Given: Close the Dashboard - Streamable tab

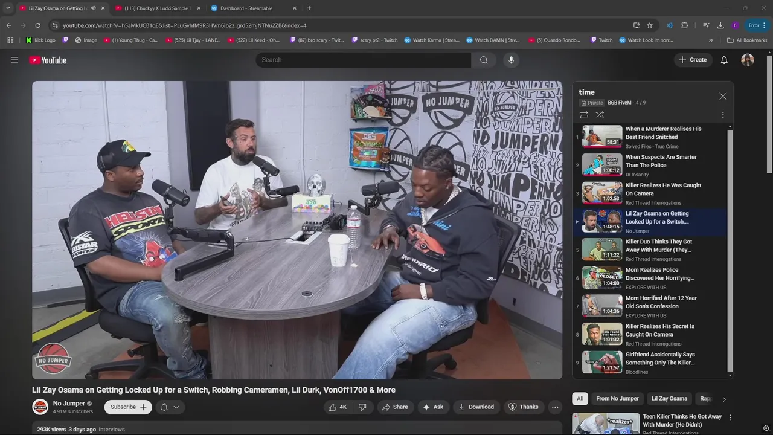Looking at the screenshot, I should pos(295,8).
